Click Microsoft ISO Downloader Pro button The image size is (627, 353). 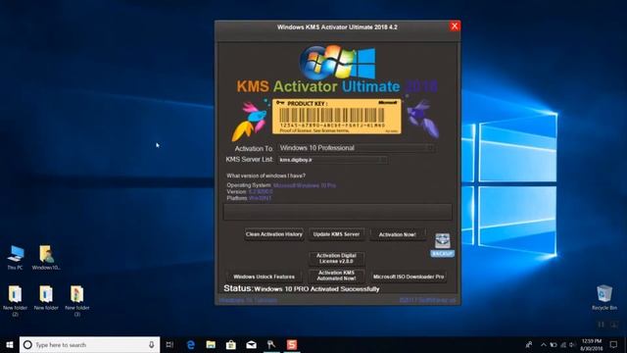(x=409, y=277)
